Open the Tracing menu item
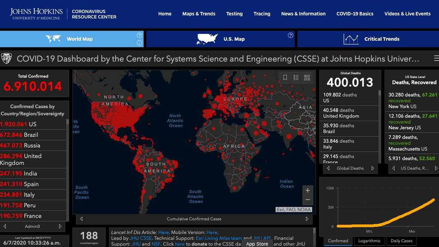Screen dimensions: 439x247 click(262, 14)
